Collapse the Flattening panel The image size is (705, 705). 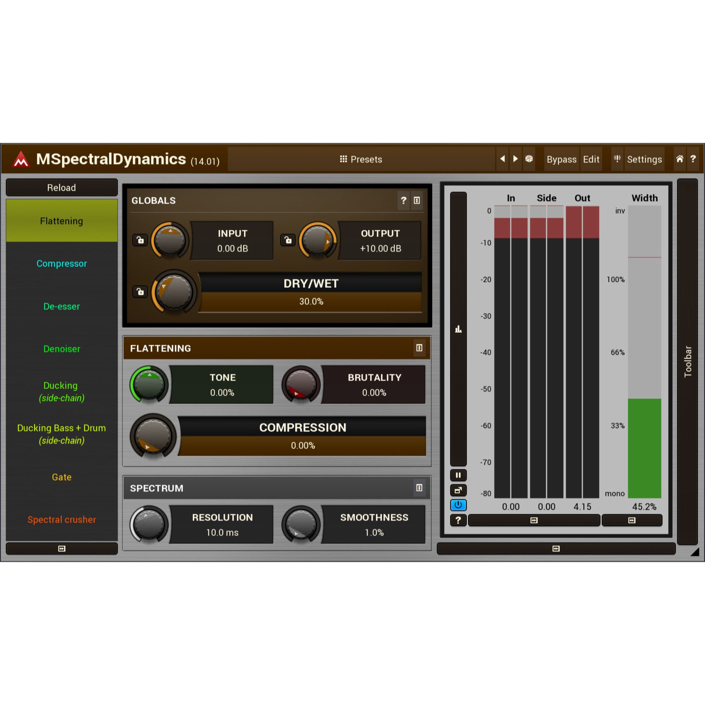pyautogui.click(x=419, y=348)
